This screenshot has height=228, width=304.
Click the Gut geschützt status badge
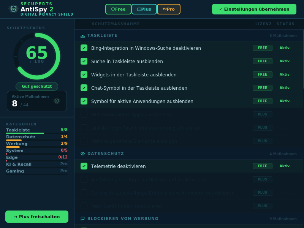pos(36,86)
